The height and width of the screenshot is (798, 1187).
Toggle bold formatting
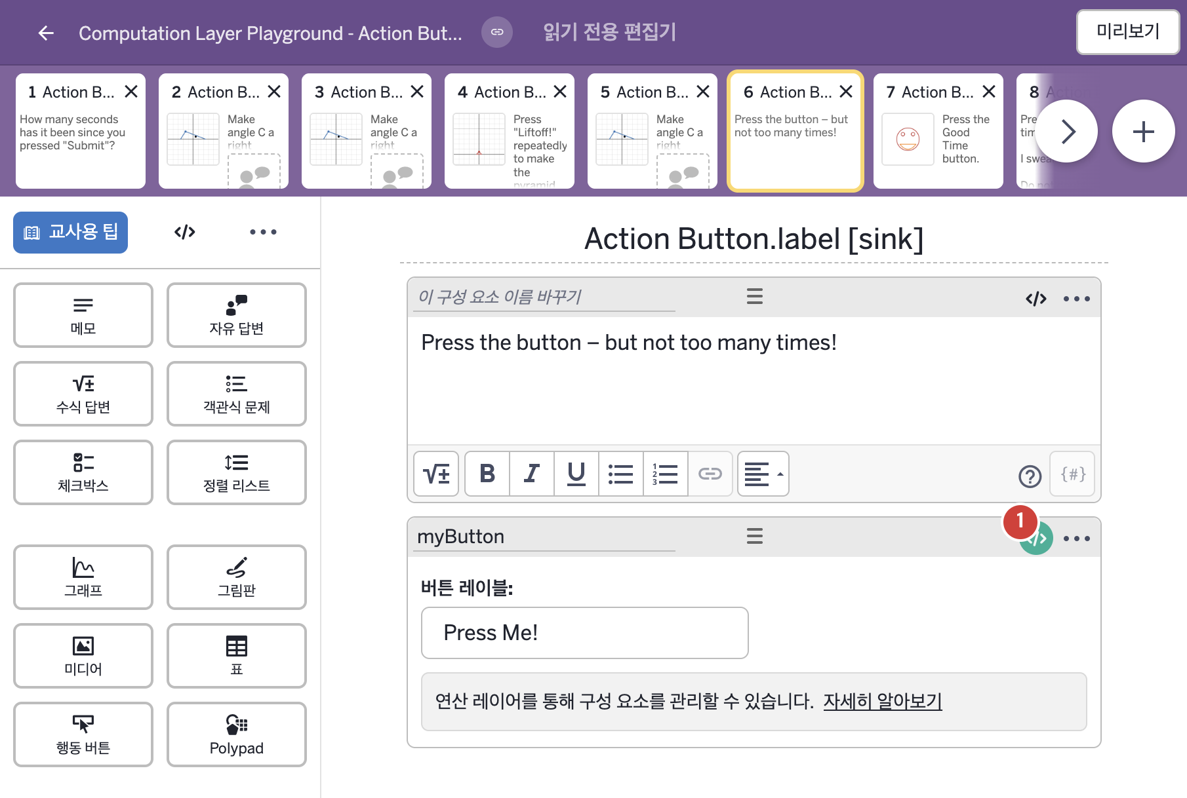tap(487, 474)
